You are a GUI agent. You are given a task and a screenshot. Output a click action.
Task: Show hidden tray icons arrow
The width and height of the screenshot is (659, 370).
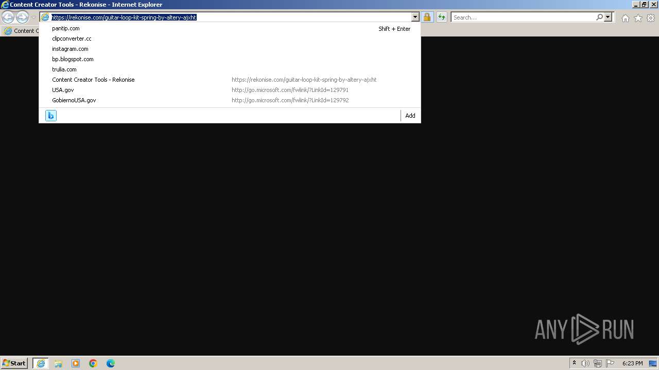coord(574,363)
